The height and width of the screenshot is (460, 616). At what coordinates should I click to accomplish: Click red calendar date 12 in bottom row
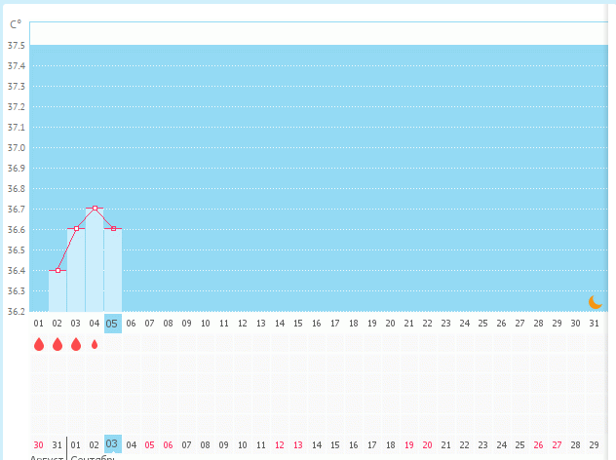280,444
